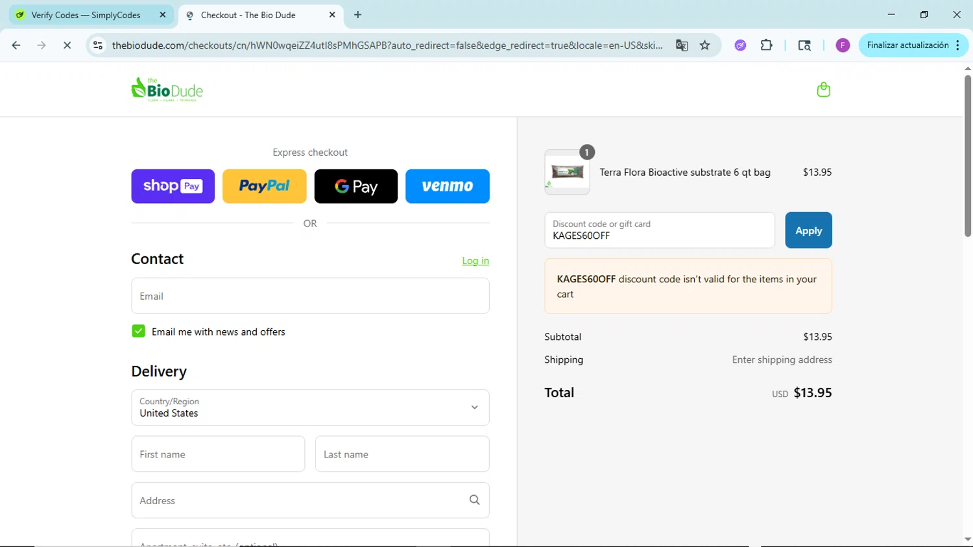
Task: Open a new browser tab
Action: [357, 15]
